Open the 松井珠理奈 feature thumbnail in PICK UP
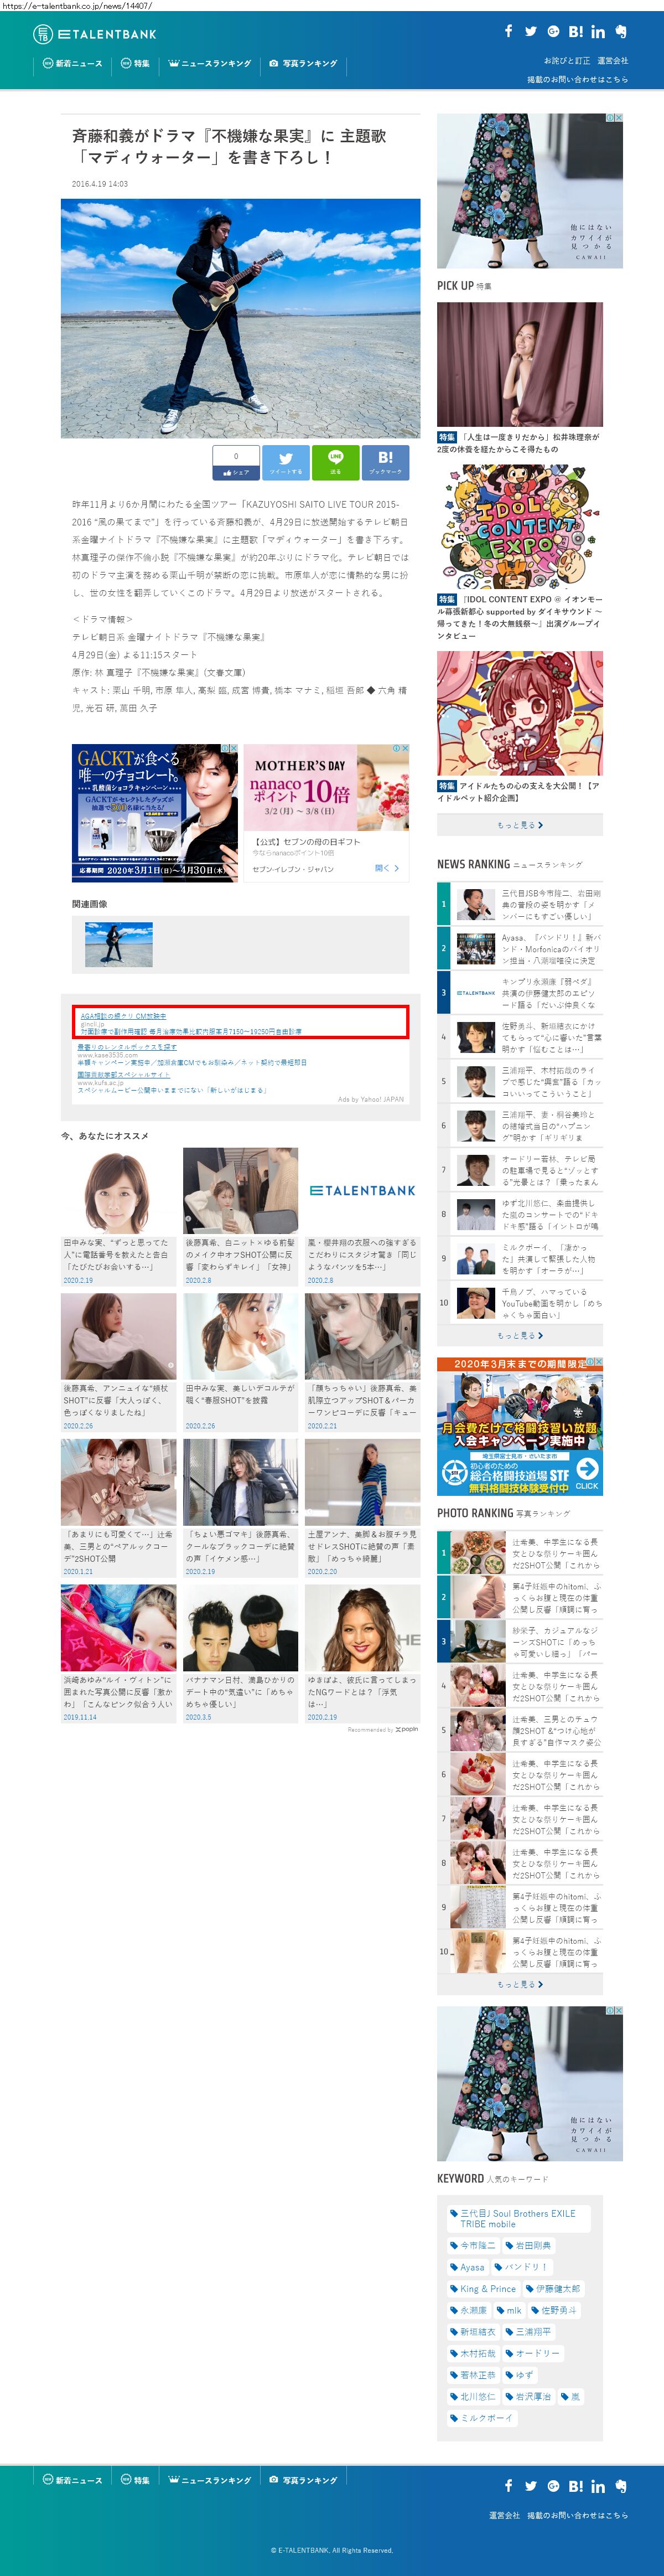This screenshot has height=2576, width=664. pyautogui.click(x=520, y=365)
